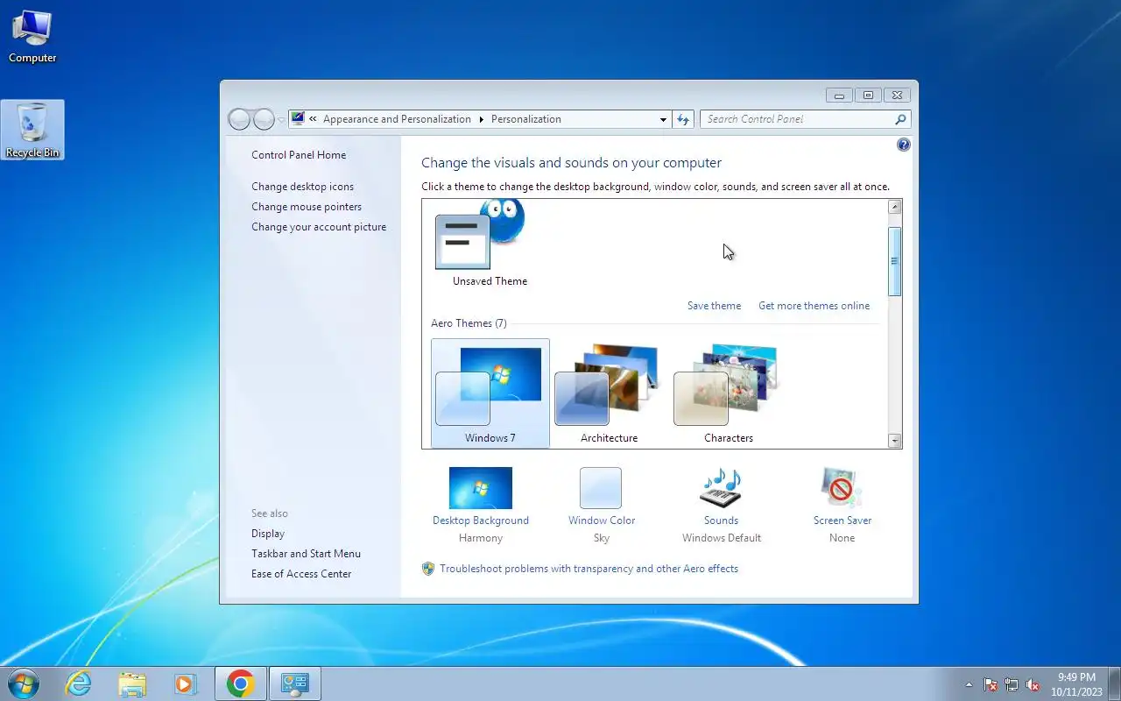Viewport: 1121px width, 701px height.
Task: Open Windows Explorer folder in taskbar
Action: 132,683
